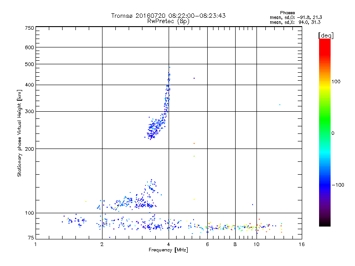Click the plot title 'Tromsø 20160720 08:22:00-08:23:43'
355x266 pixels.
[168, 16]
